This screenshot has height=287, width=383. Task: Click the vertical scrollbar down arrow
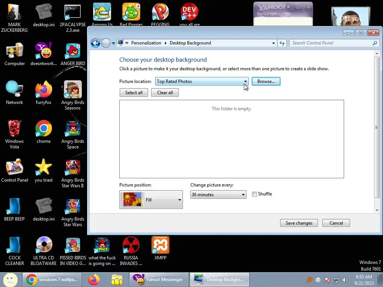[x=377, y=210]
